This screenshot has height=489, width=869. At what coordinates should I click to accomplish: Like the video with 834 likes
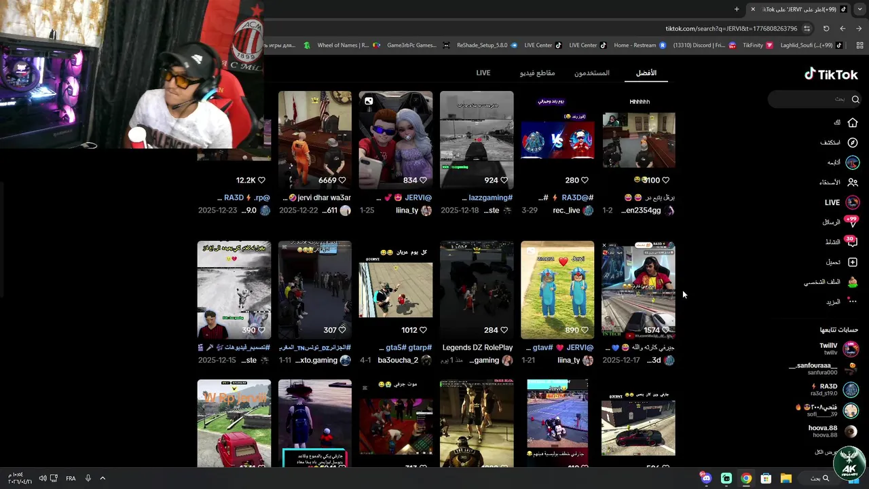pos(423,180)
